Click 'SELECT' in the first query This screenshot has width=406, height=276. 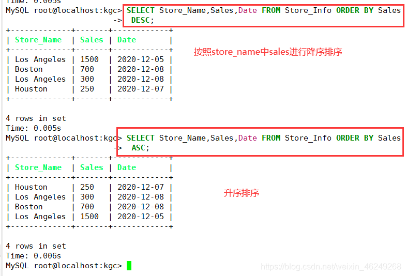[x=140, y=10]
